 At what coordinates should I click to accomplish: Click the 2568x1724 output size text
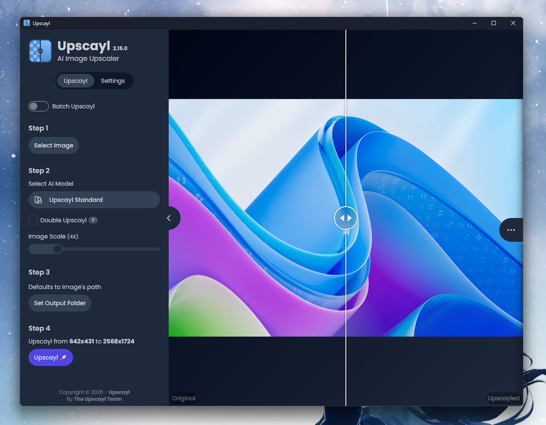(x=119, y=341)
